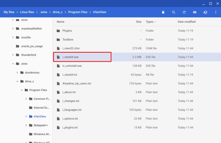The image size is (221, 143).
Task: Switch to thumbnail grid view
Action: click(x=195, y=12)
